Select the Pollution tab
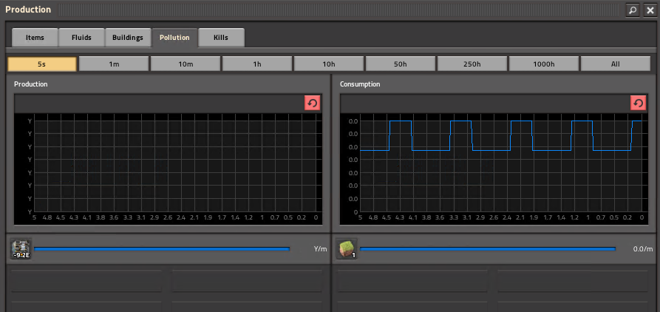 [174, 37]
